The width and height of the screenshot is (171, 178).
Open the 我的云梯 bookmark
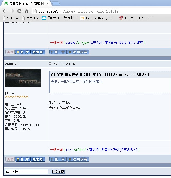[x=59, y=18]
